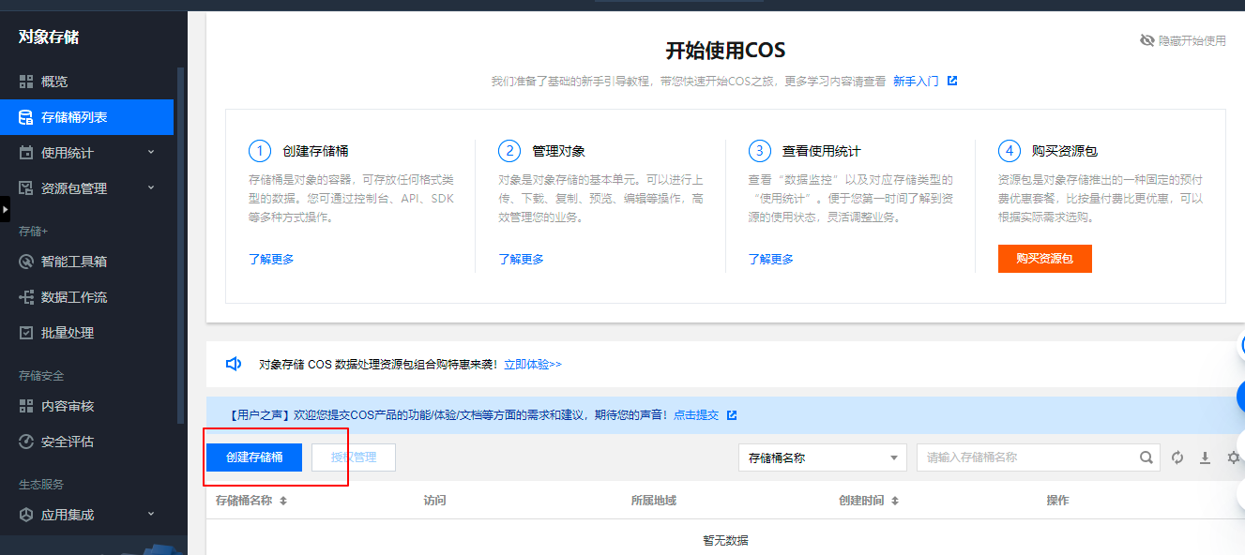Image resolution: width=1245 pixels, height=555 pixels.
Task: Click the 创建存储桶 button
Action: [254, 457]
